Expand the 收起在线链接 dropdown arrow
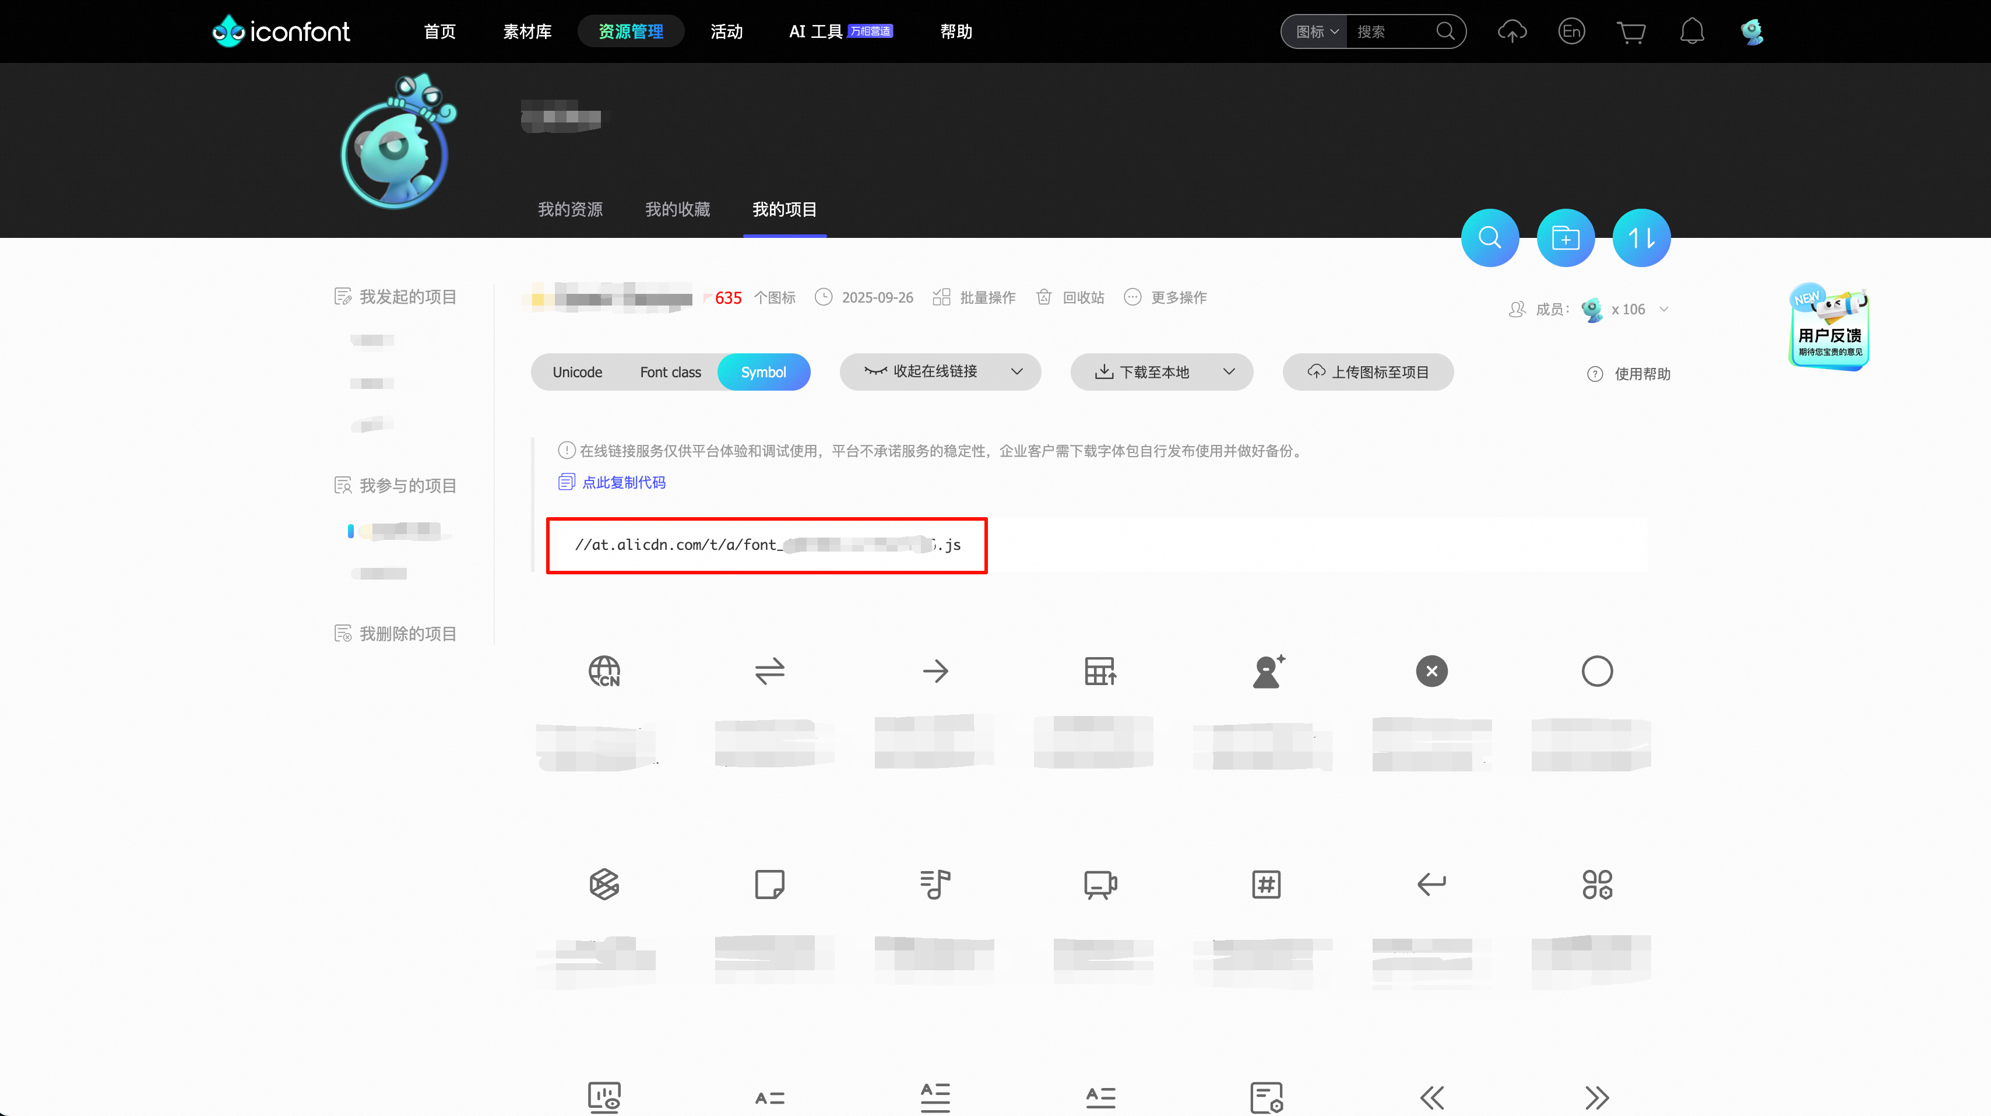The image size is (1991, 1116). tap(1016, 372)
